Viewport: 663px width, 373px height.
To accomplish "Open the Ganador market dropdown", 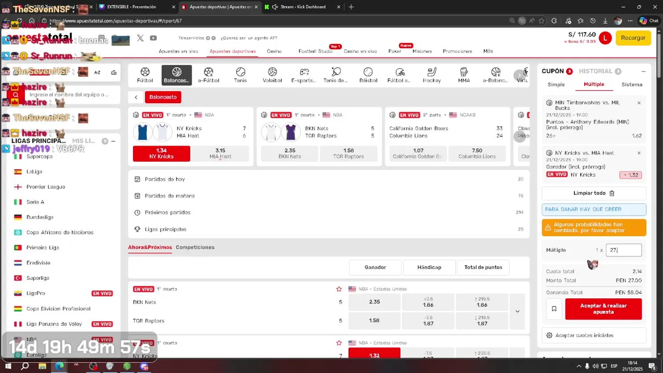I will click(375, 267).
